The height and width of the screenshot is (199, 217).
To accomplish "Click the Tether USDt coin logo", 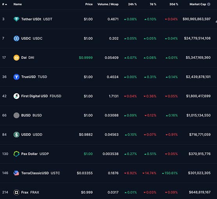I will coord(16,19).
